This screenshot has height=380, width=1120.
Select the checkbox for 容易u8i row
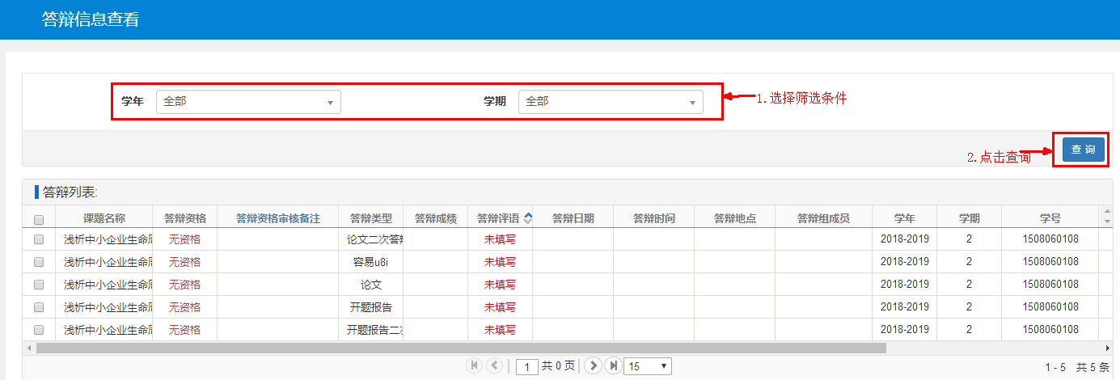39,262
